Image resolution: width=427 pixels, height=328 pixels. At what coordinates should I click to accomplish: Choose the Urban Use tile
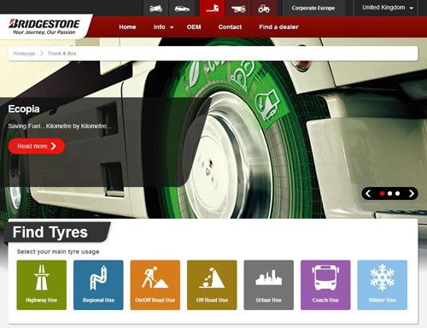click(x=269, y=284)
